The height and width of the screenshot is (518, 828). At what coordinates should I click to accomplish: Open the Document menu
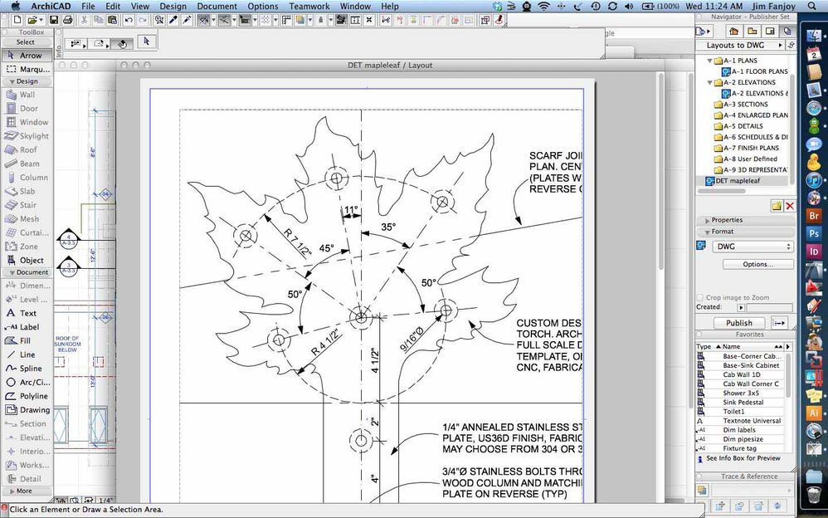(219, 7)
